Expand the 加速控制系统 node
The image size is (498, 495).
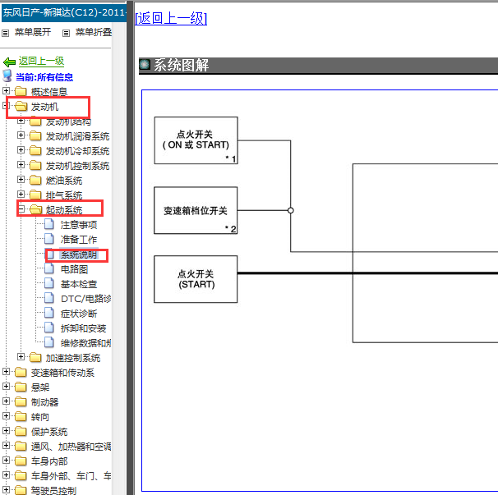point(21,356)
